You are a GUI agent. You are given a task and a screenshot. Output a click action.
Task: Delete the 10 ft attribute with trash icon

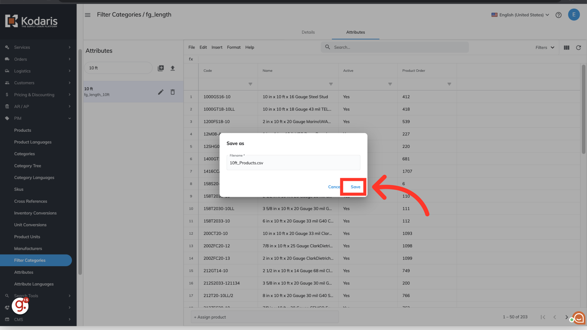coord(172,92)
